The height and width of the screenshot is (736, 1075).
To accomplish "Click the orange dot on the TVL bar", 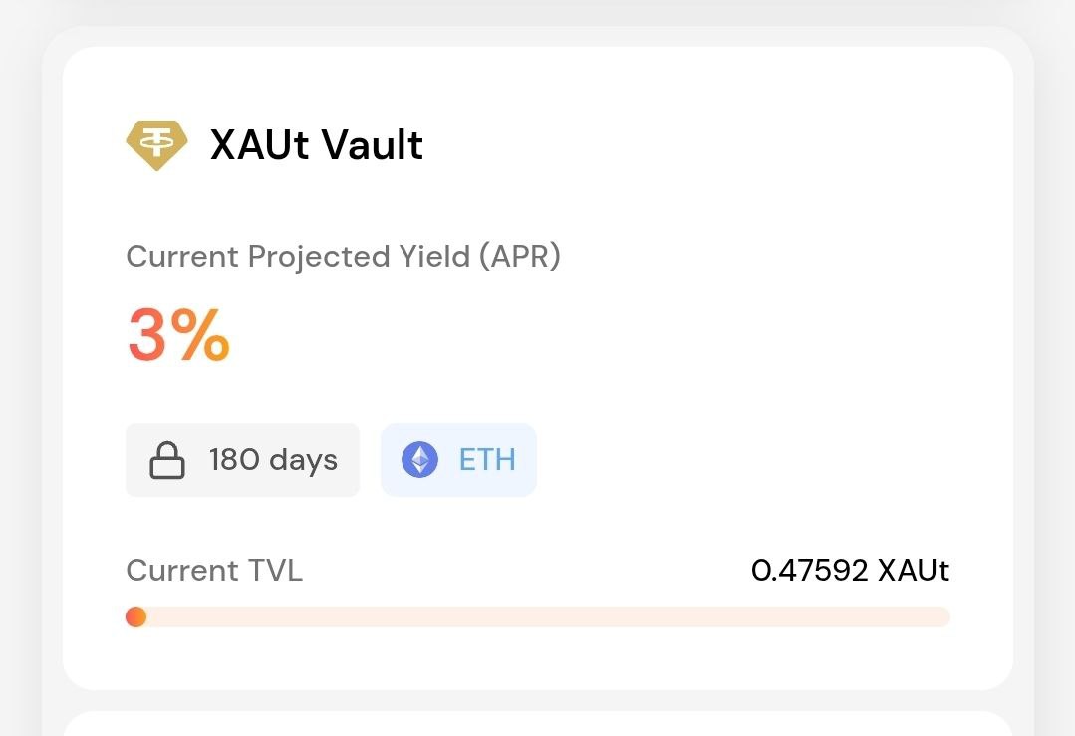I will tap(136, 617).
